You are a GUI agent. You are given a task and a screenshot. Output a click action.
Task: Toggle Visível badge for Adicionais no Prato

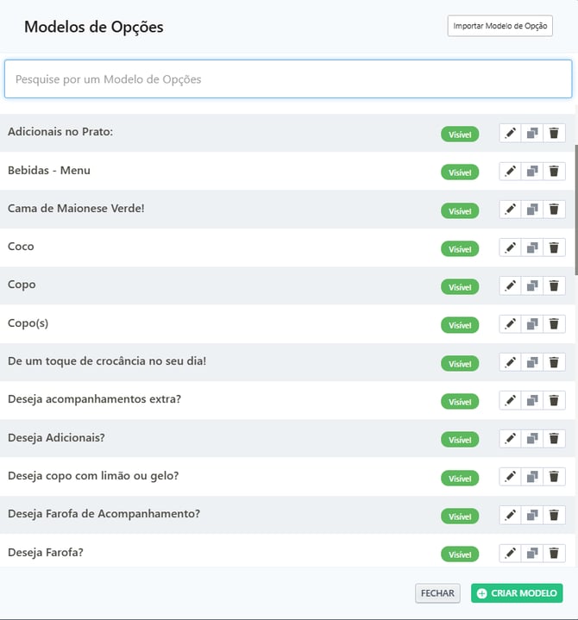pos(460,135)
